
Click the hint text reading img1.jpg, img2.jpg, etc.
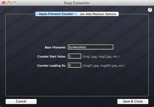tap(101, 56)
